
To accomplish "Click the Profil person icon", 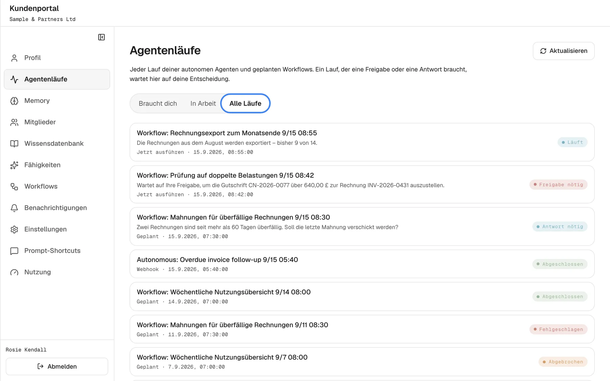I will click(x=14, y=58).
